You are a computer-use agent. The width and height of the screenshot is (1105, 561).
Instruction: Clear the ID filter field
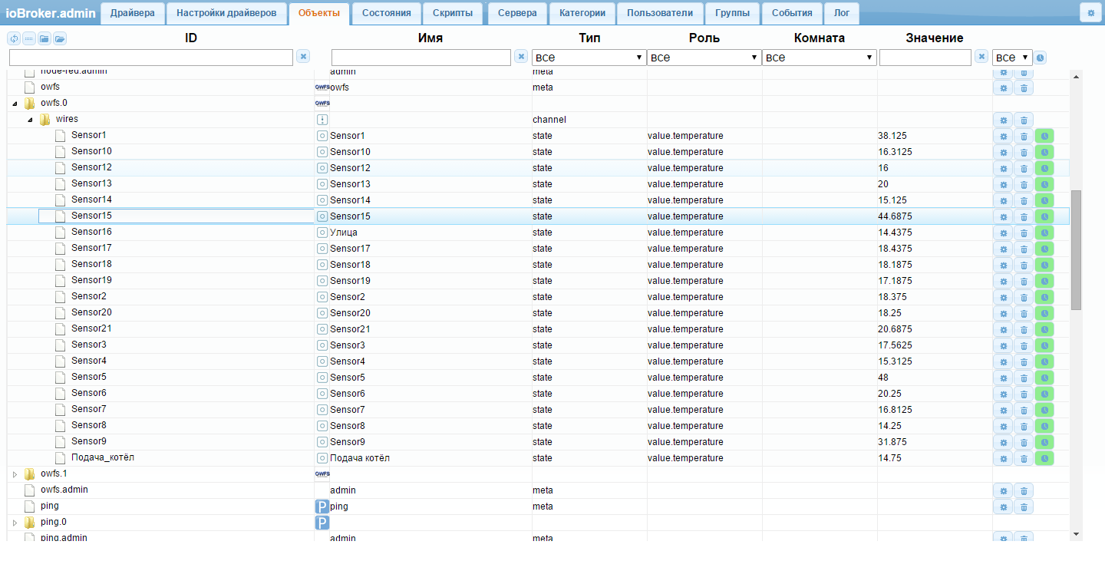coord(303,57)
